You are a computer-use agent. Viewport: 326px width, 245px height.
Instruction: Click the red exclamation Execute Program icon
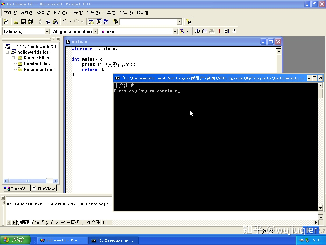pyautogui.click(x=219, y=31)
